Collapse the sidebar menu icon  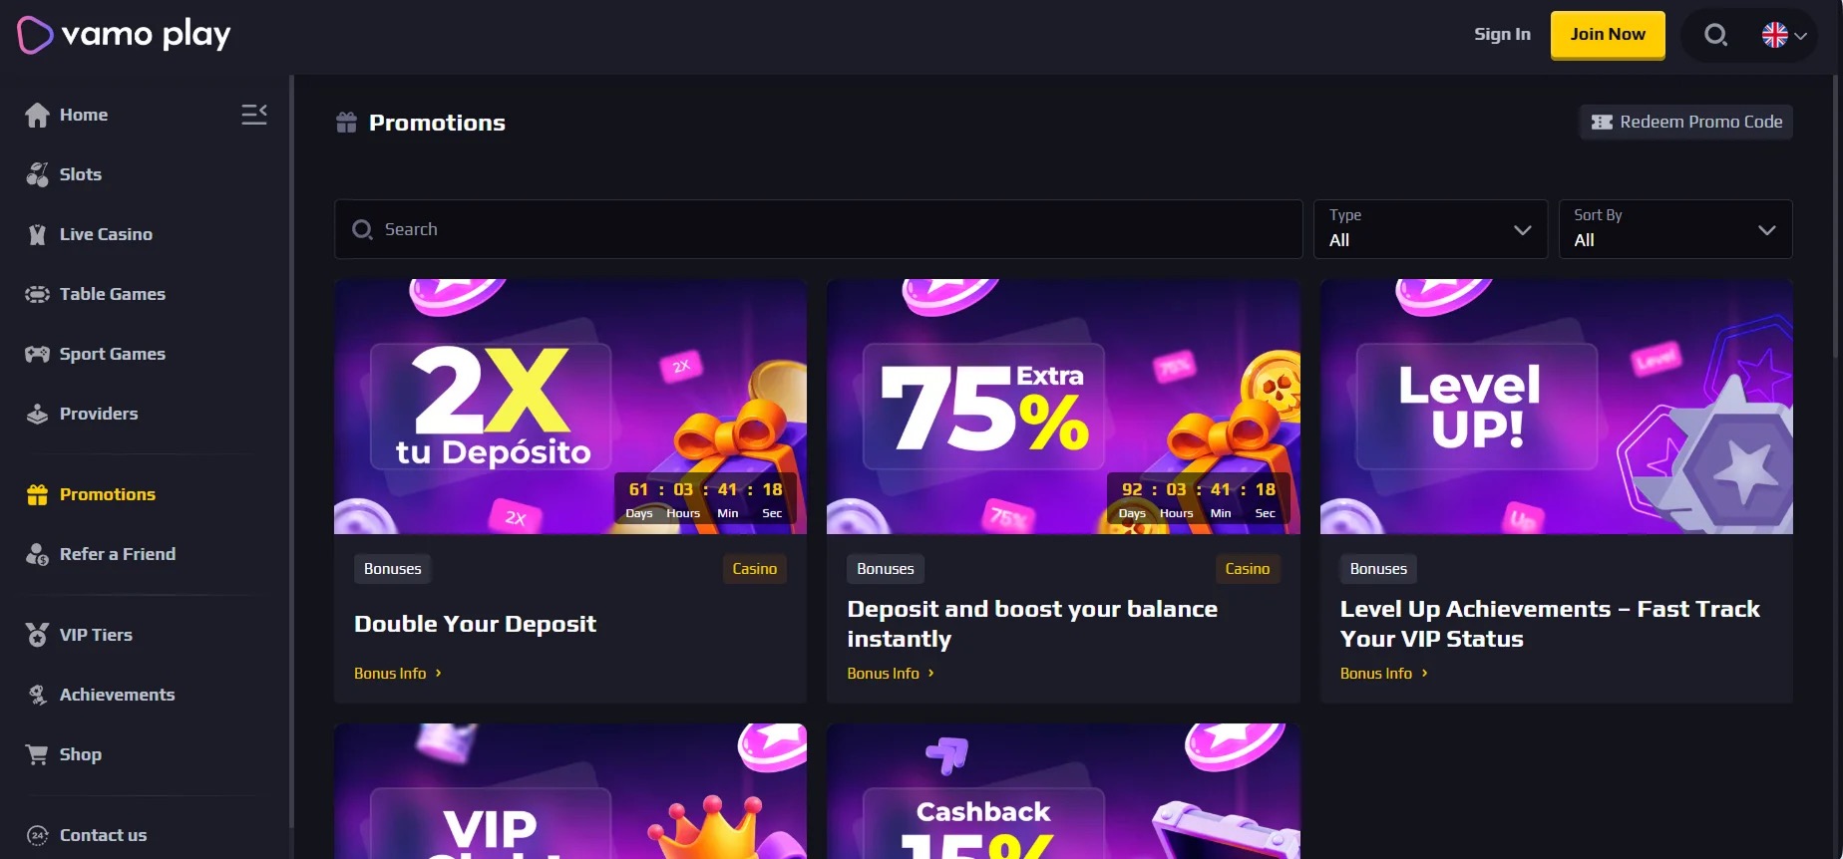point(254,115)
